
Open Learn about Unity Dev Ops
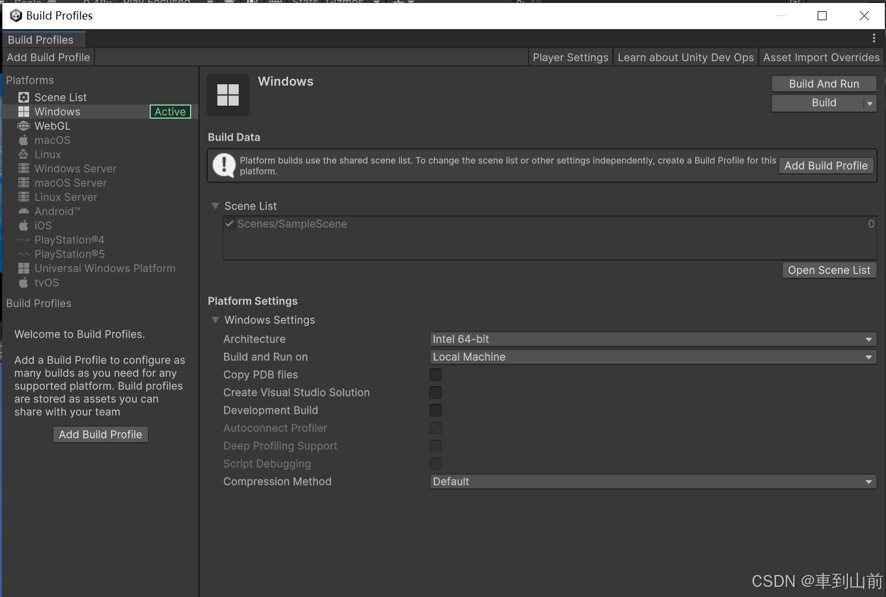[x=686, y=58]
